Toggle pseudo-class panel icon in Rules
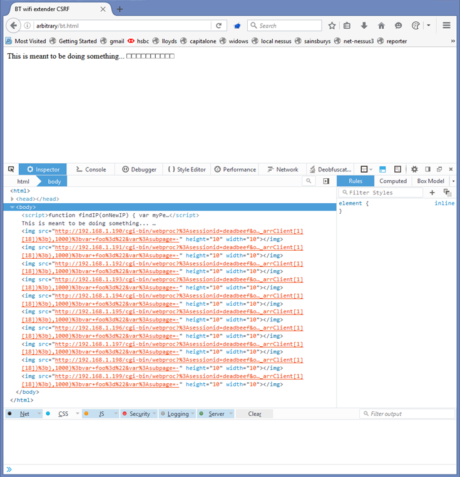 click(x=447, y=193)
